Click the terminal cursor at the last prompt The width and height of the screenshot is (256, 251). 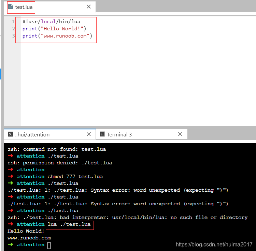[49, 245]
